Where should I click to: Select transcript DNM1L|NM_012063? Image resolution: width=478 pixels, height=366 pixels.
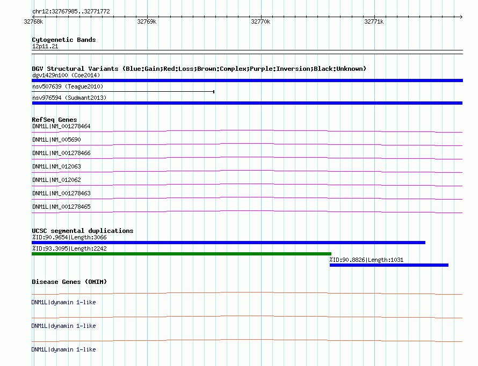click(x=56, y=166)
